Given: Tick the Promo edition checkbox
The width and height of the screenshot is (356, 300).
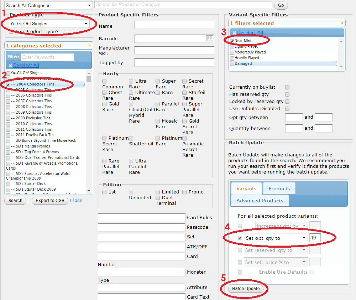Looking at the screenshot, I should pyautogui.click(x=184, y=192).
